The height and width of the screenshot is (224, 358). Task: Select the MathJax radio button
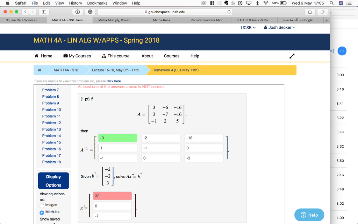[43, 212]
